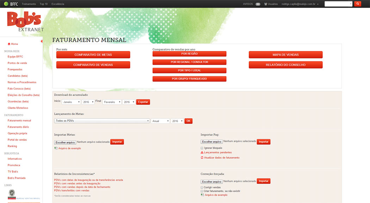
Task: Open the Bob's Extranet logo
Action: click(25, 21)
